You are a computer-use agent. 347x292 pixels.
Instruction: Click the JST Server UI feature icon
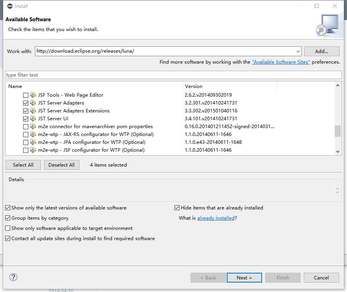[33, 119]
